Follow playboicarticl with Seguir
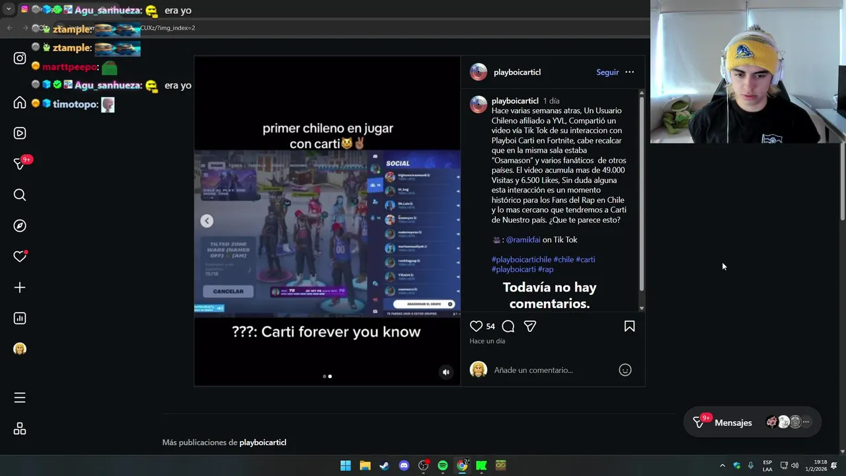Screen dimensions: 846x476 click(x=607, y=72)
